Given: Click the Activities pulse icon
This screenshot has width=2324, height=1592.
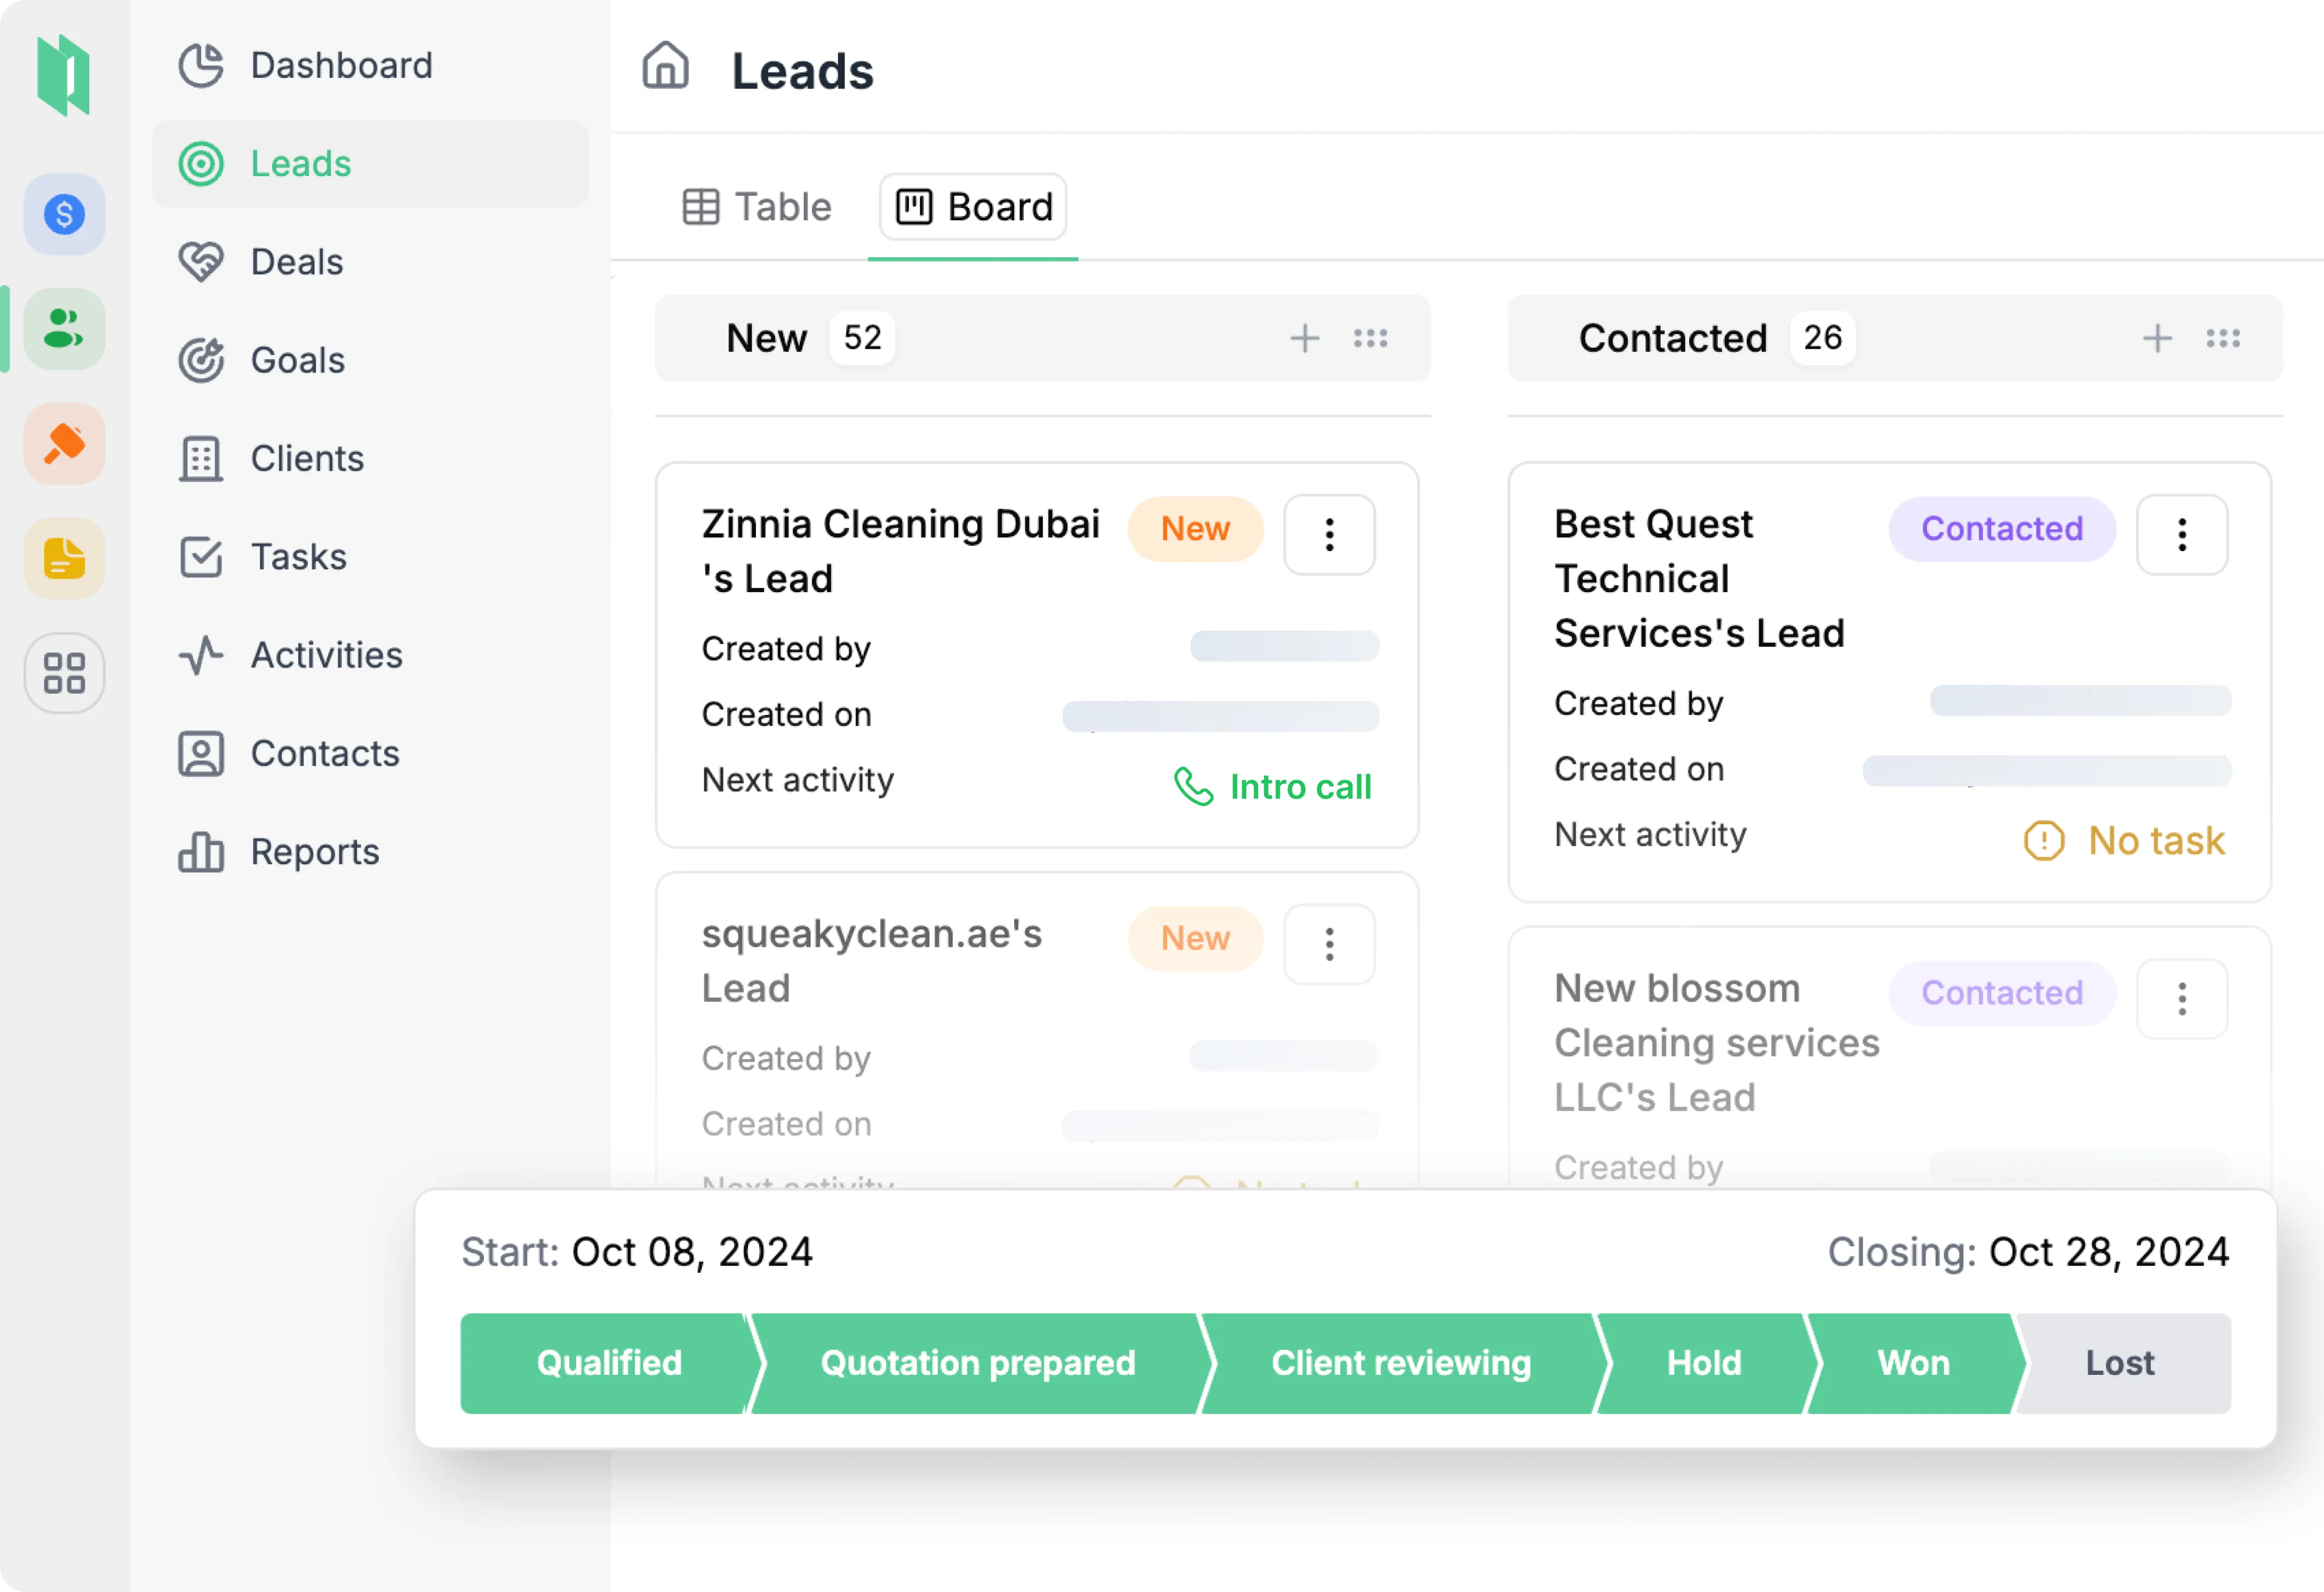Looking at the screenshot, I should 201,655.
